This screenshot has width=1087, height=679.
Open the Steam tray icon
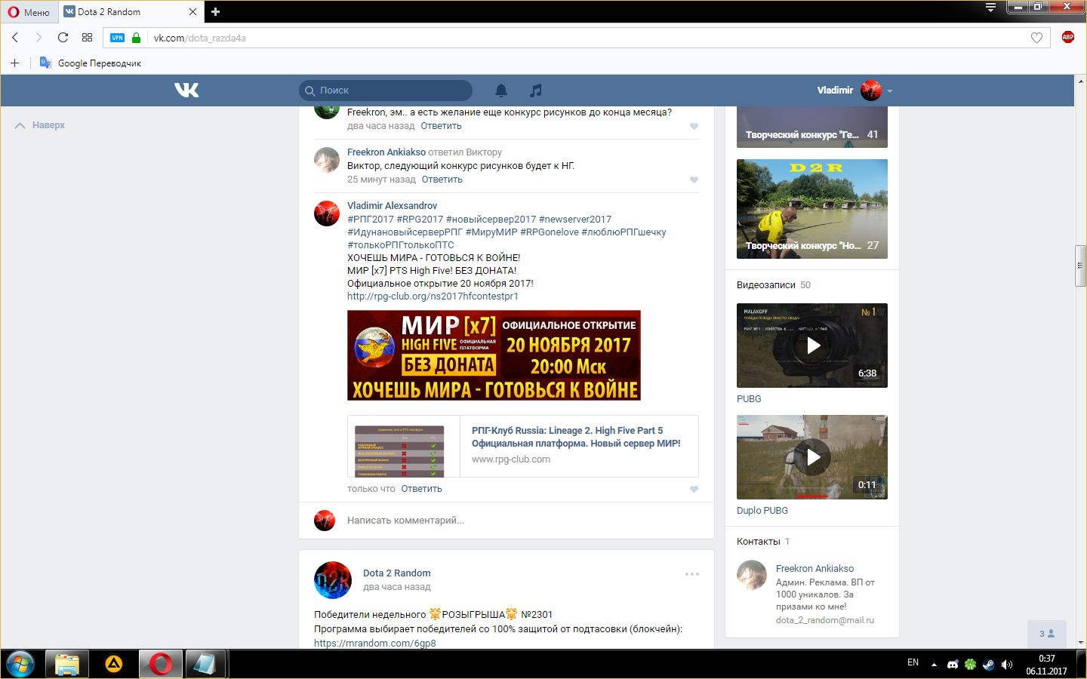(x=988, y=664)
